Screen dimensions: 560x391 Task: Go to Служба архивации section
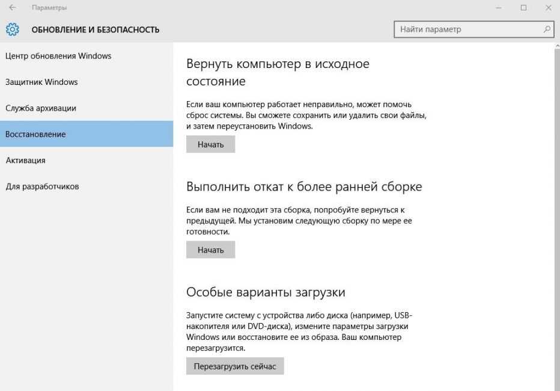[41, 108]
